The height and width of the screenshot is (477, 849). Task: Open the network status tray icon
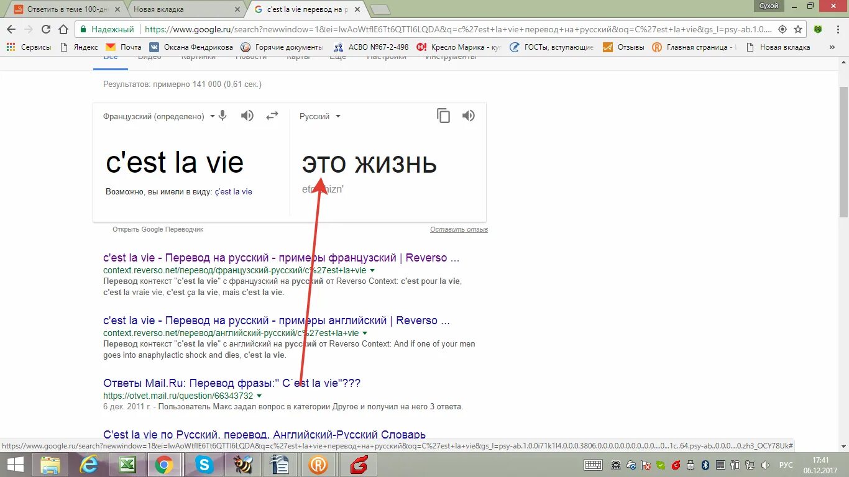coord(751,465)
